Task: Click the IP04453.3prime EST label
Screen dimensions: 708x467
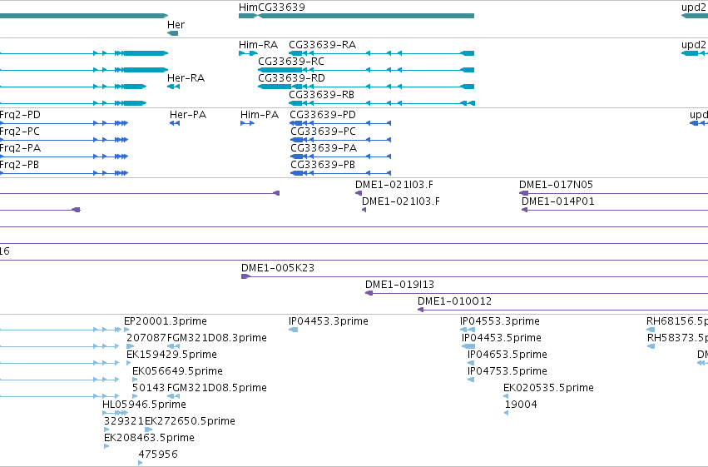Action: point(329,321)
